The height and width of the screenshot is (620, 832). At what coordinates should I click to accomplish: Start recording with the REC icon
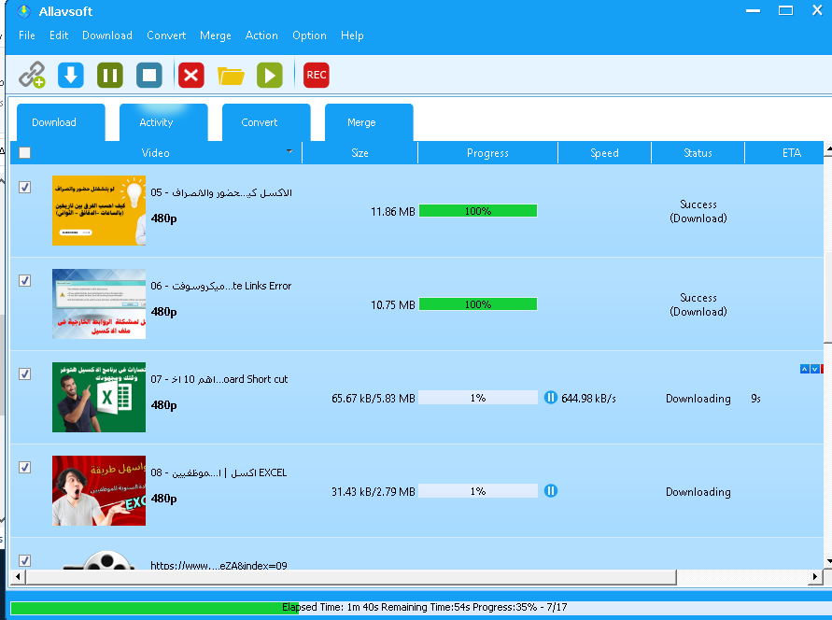tap(317, 75)
